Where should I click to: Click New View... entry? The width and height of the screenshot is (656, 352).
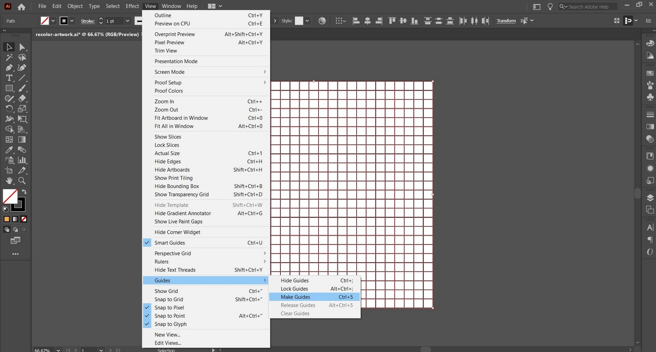(206, 335)
